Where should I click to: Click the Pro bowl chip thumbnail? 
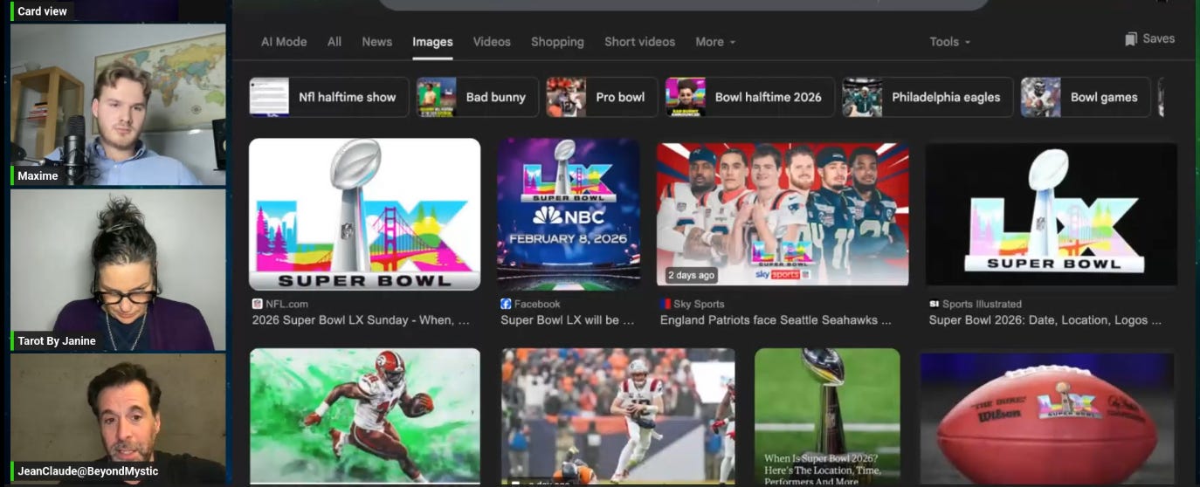pyautogui.click(x=566, y=97)
